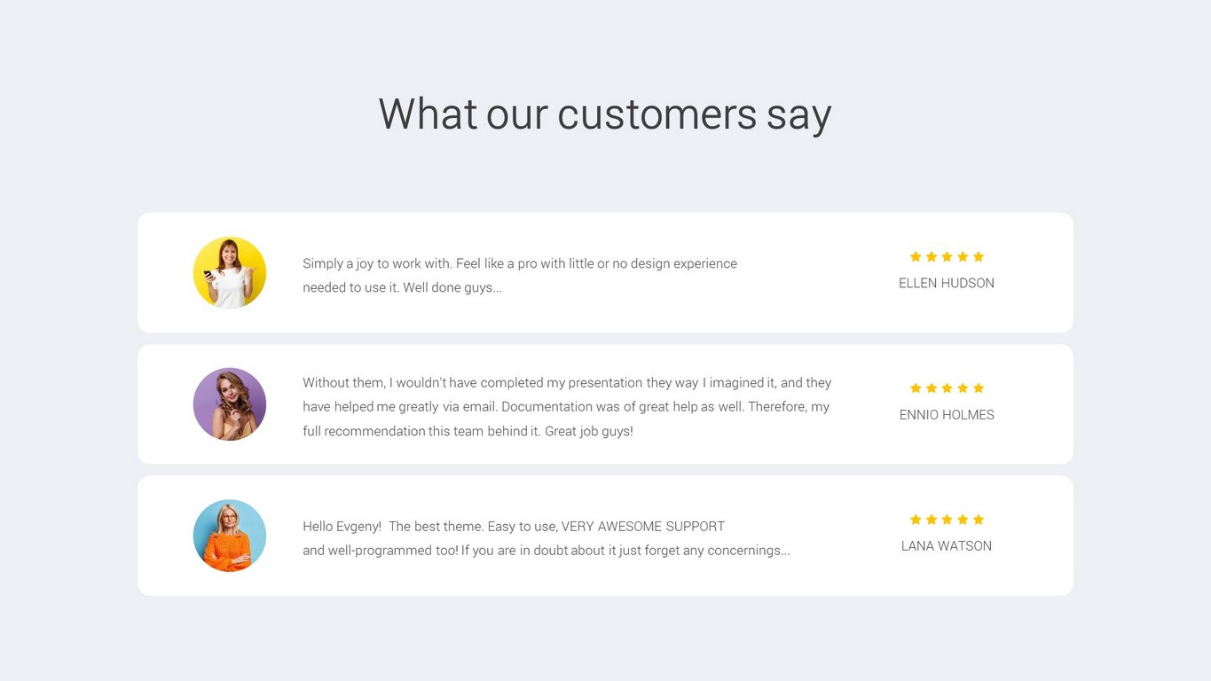Screen dimensions: 1211x681
Task: Click the "What our customers say" heading
Action: click(x=605, y=114)
